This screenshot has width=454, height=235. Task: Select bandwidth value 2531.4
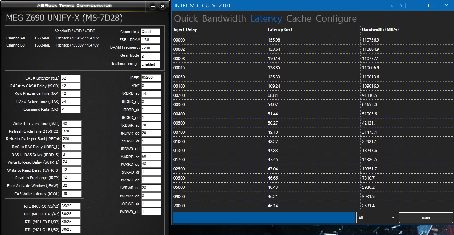pos(368,206)
